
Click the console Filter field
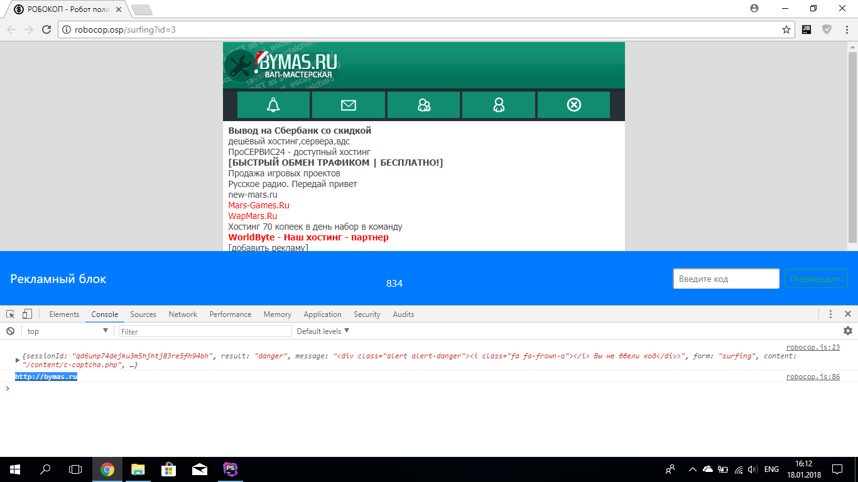tap(205, 331)
